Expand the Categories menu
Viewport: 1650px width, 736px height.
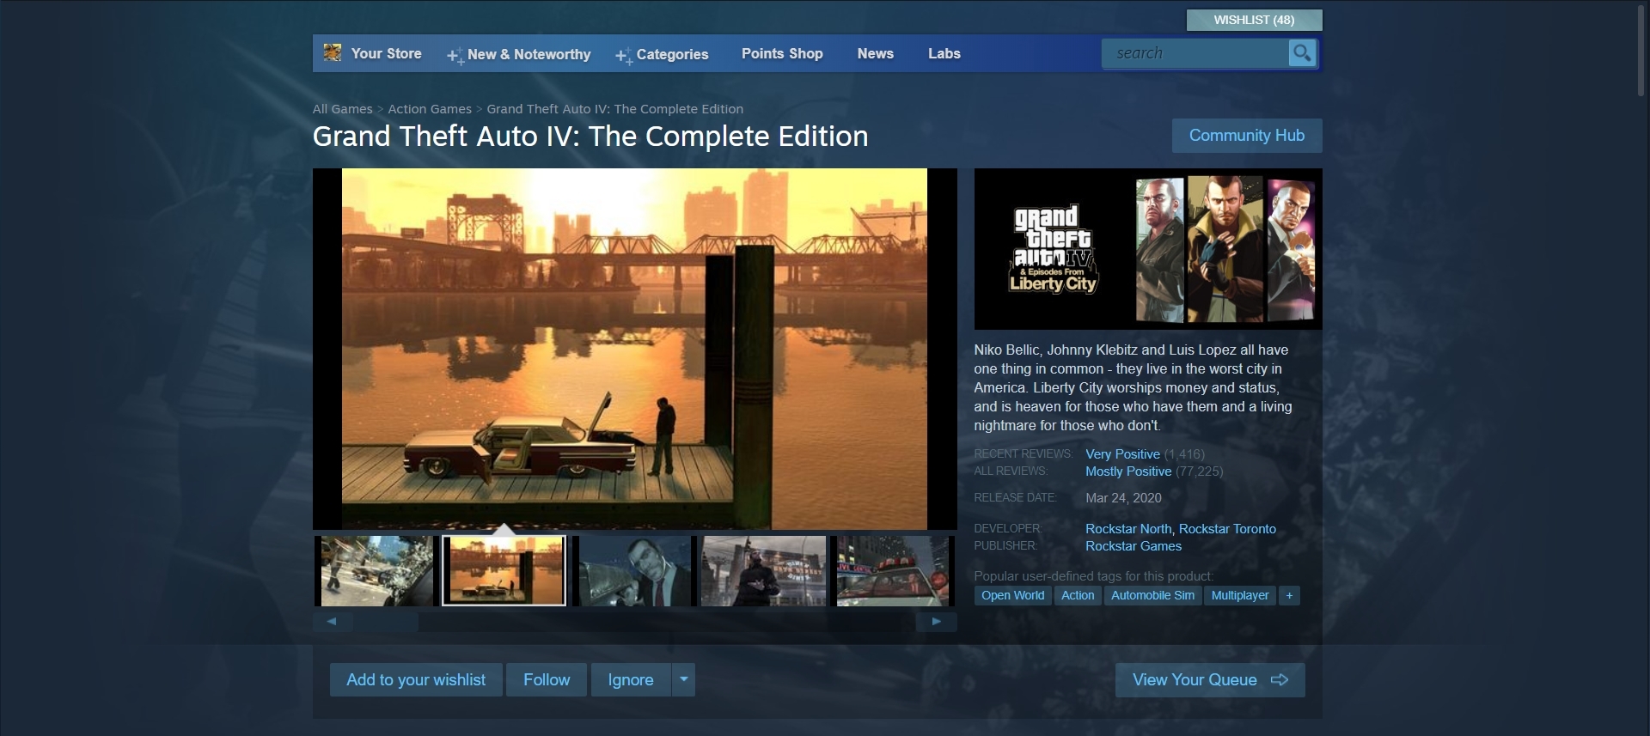click(663, 54)
